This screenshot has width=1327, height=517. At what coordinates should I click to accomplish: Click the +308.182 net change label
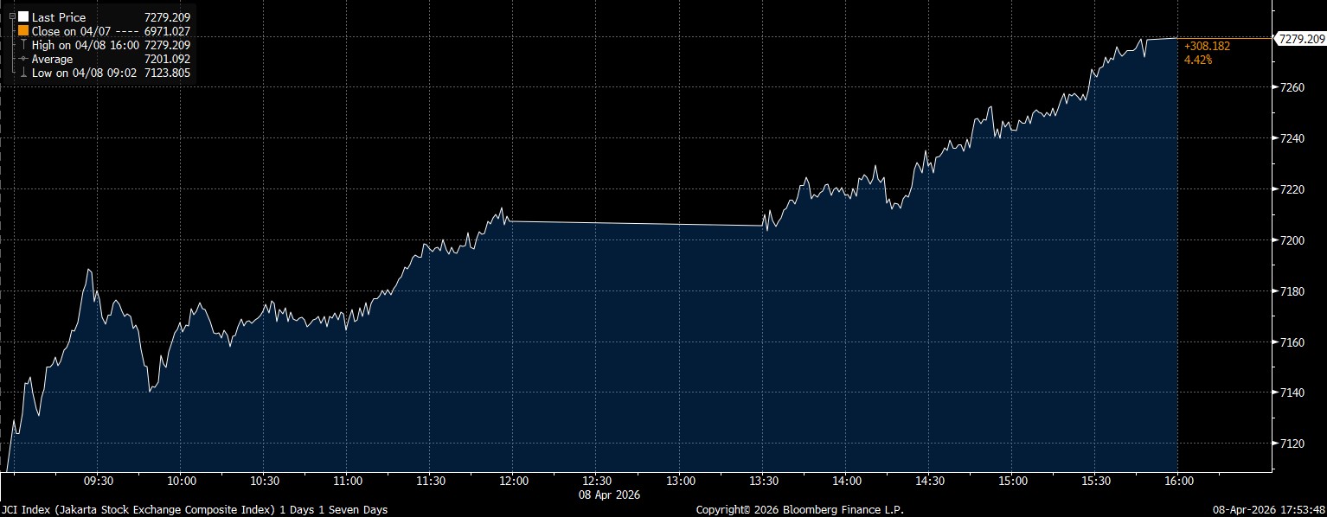click(1207, 46)
